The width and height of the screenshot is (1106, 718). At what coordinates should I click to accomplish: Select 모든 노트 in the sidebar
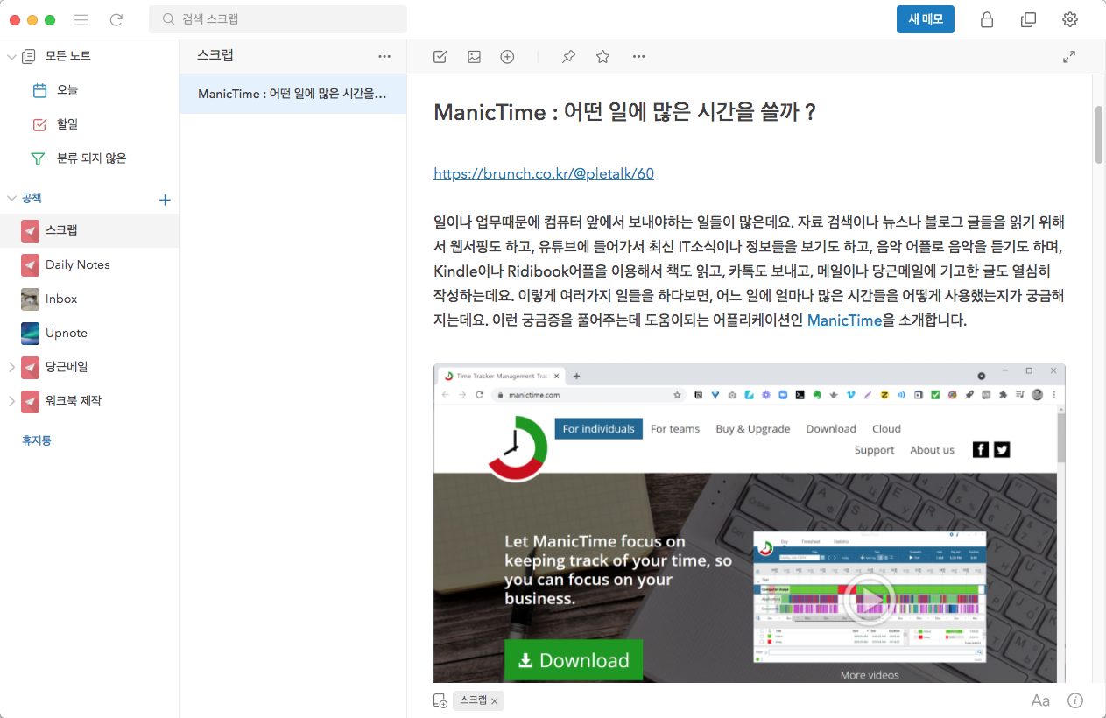coord(68,56)
